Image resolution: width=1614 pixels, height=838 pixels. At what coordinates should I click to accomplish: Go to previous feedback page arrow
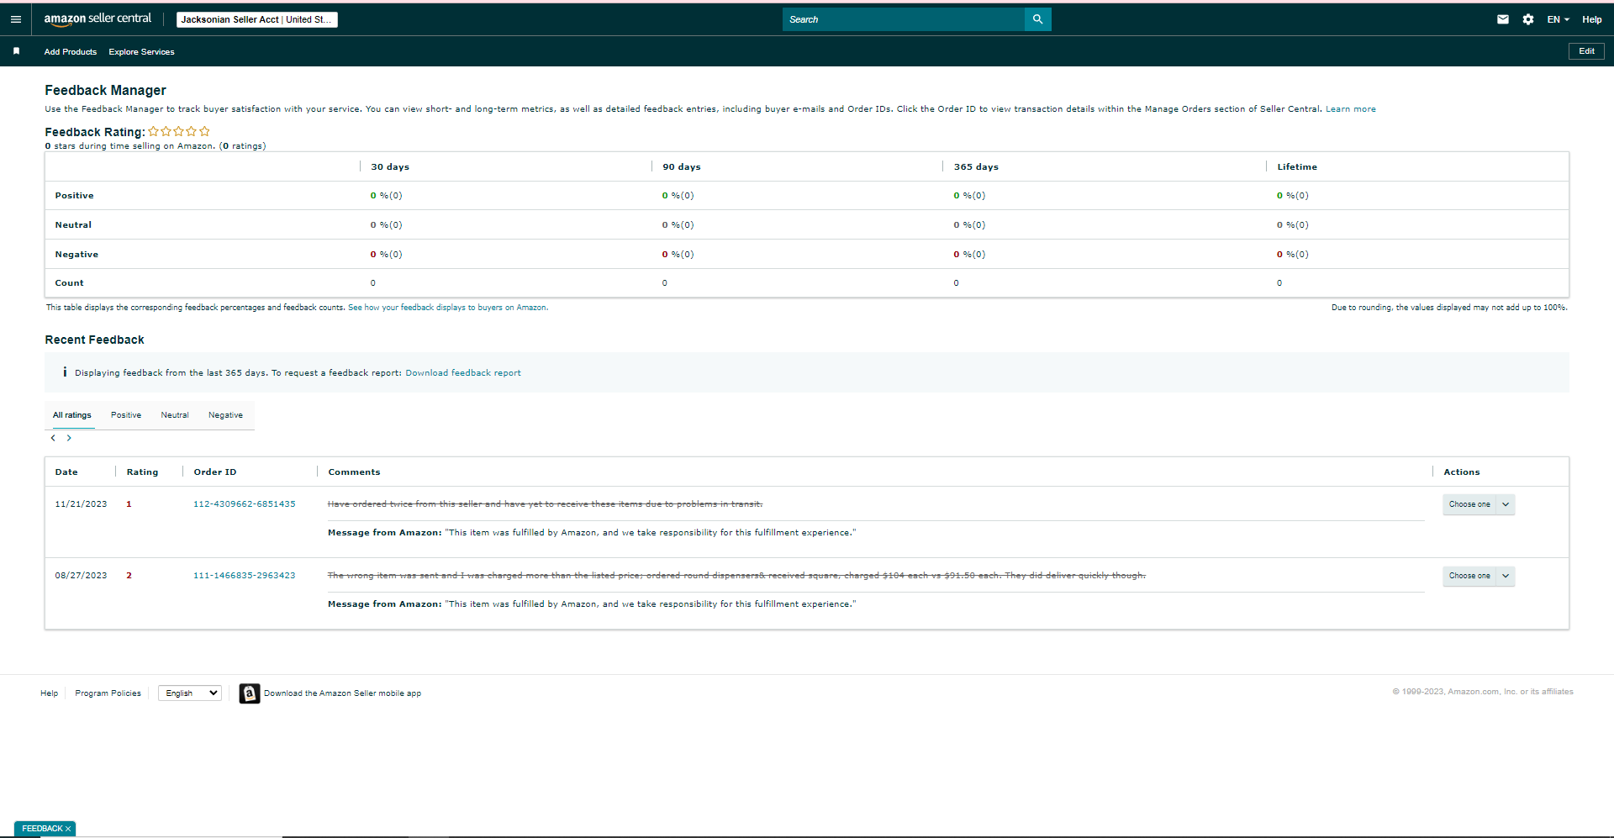point(53,438)
